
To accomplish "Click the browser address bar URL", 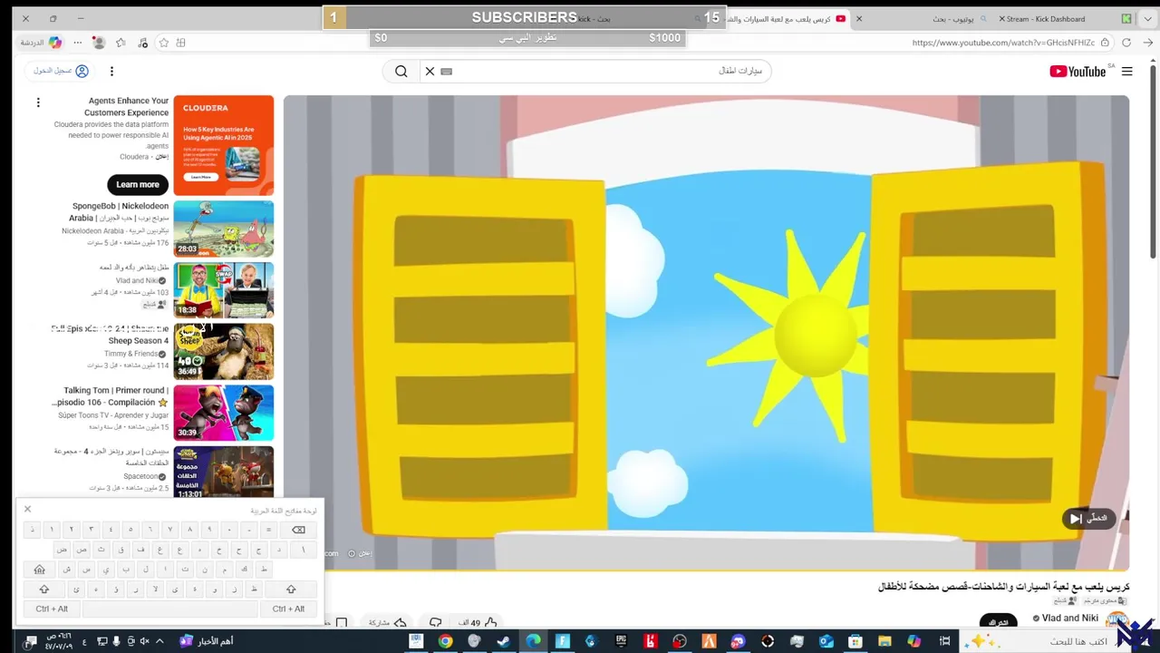I will 1003,43.
